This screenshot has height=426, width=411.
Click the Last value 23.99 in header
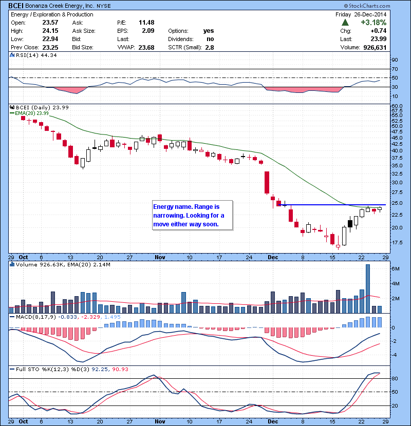pos(378,39)
